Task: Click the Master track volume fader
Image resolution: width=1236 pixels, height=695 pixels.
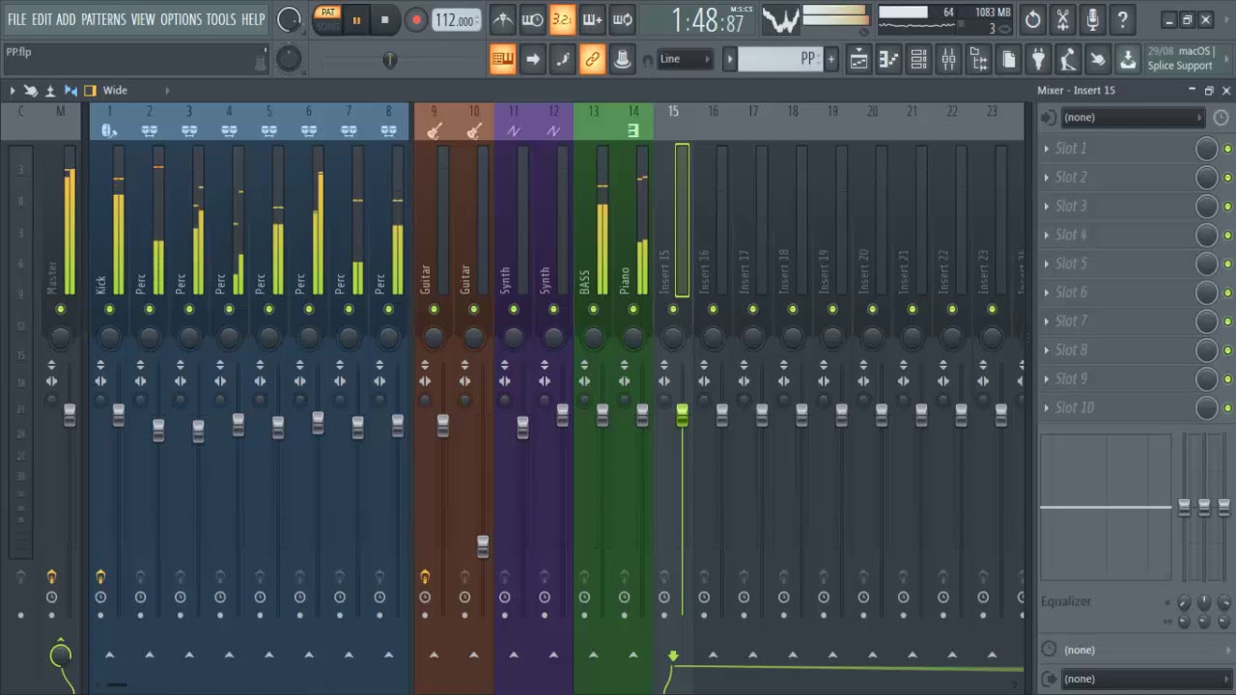Action: pos(70,415)
